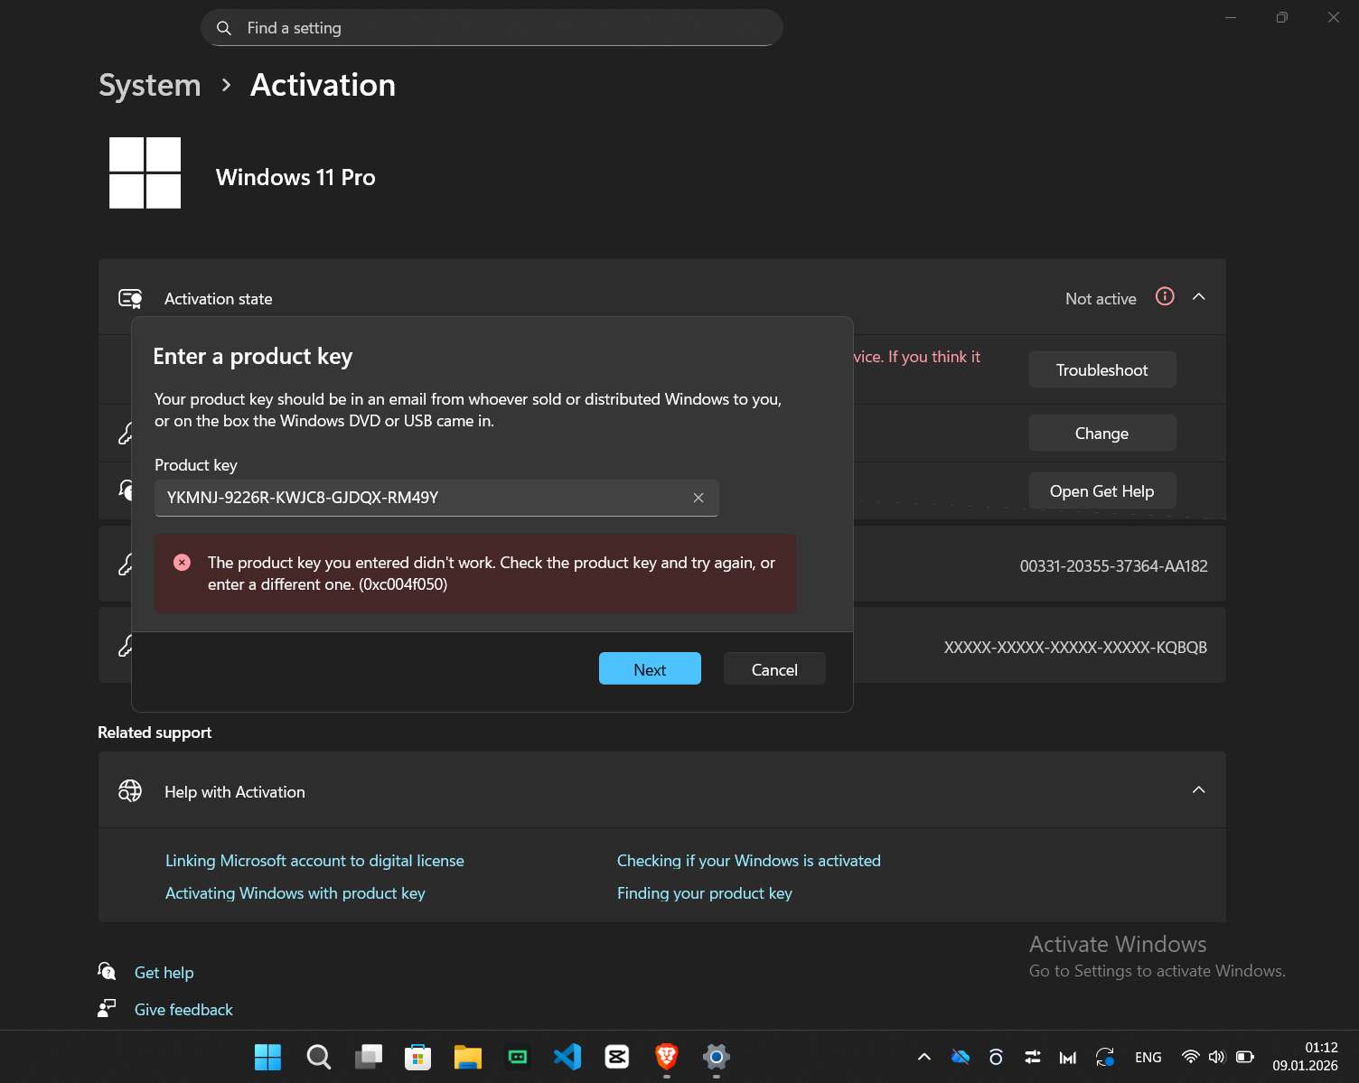Collapse the Activation state section chevron
The image size is (1359, 1083).
(x=1199, y=297)
